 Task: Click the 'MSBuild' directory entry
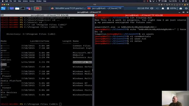(x=78, y=55)
